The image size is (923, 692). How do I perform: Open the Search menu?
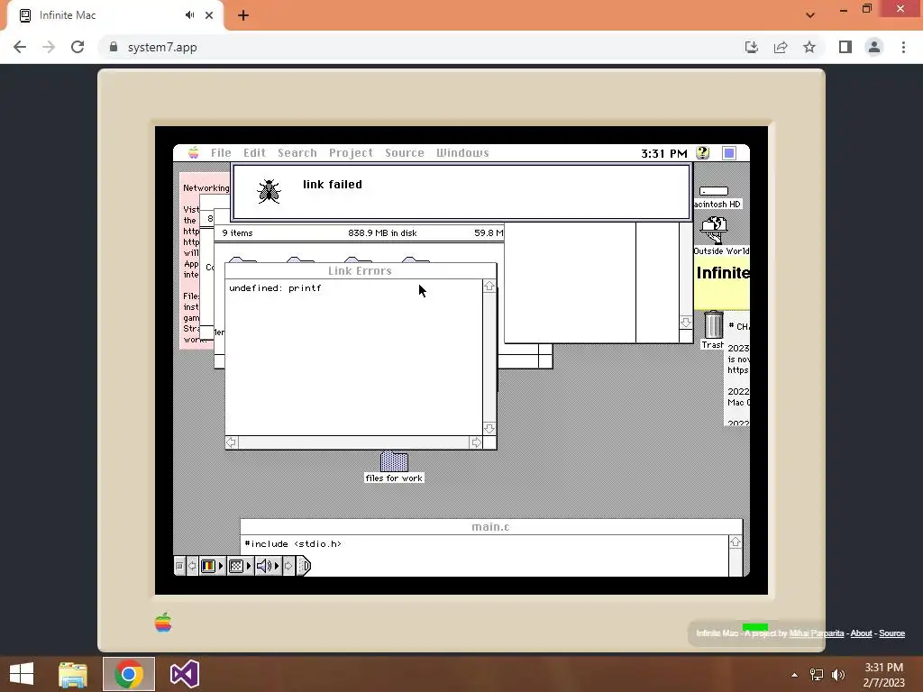pos(297,153)
